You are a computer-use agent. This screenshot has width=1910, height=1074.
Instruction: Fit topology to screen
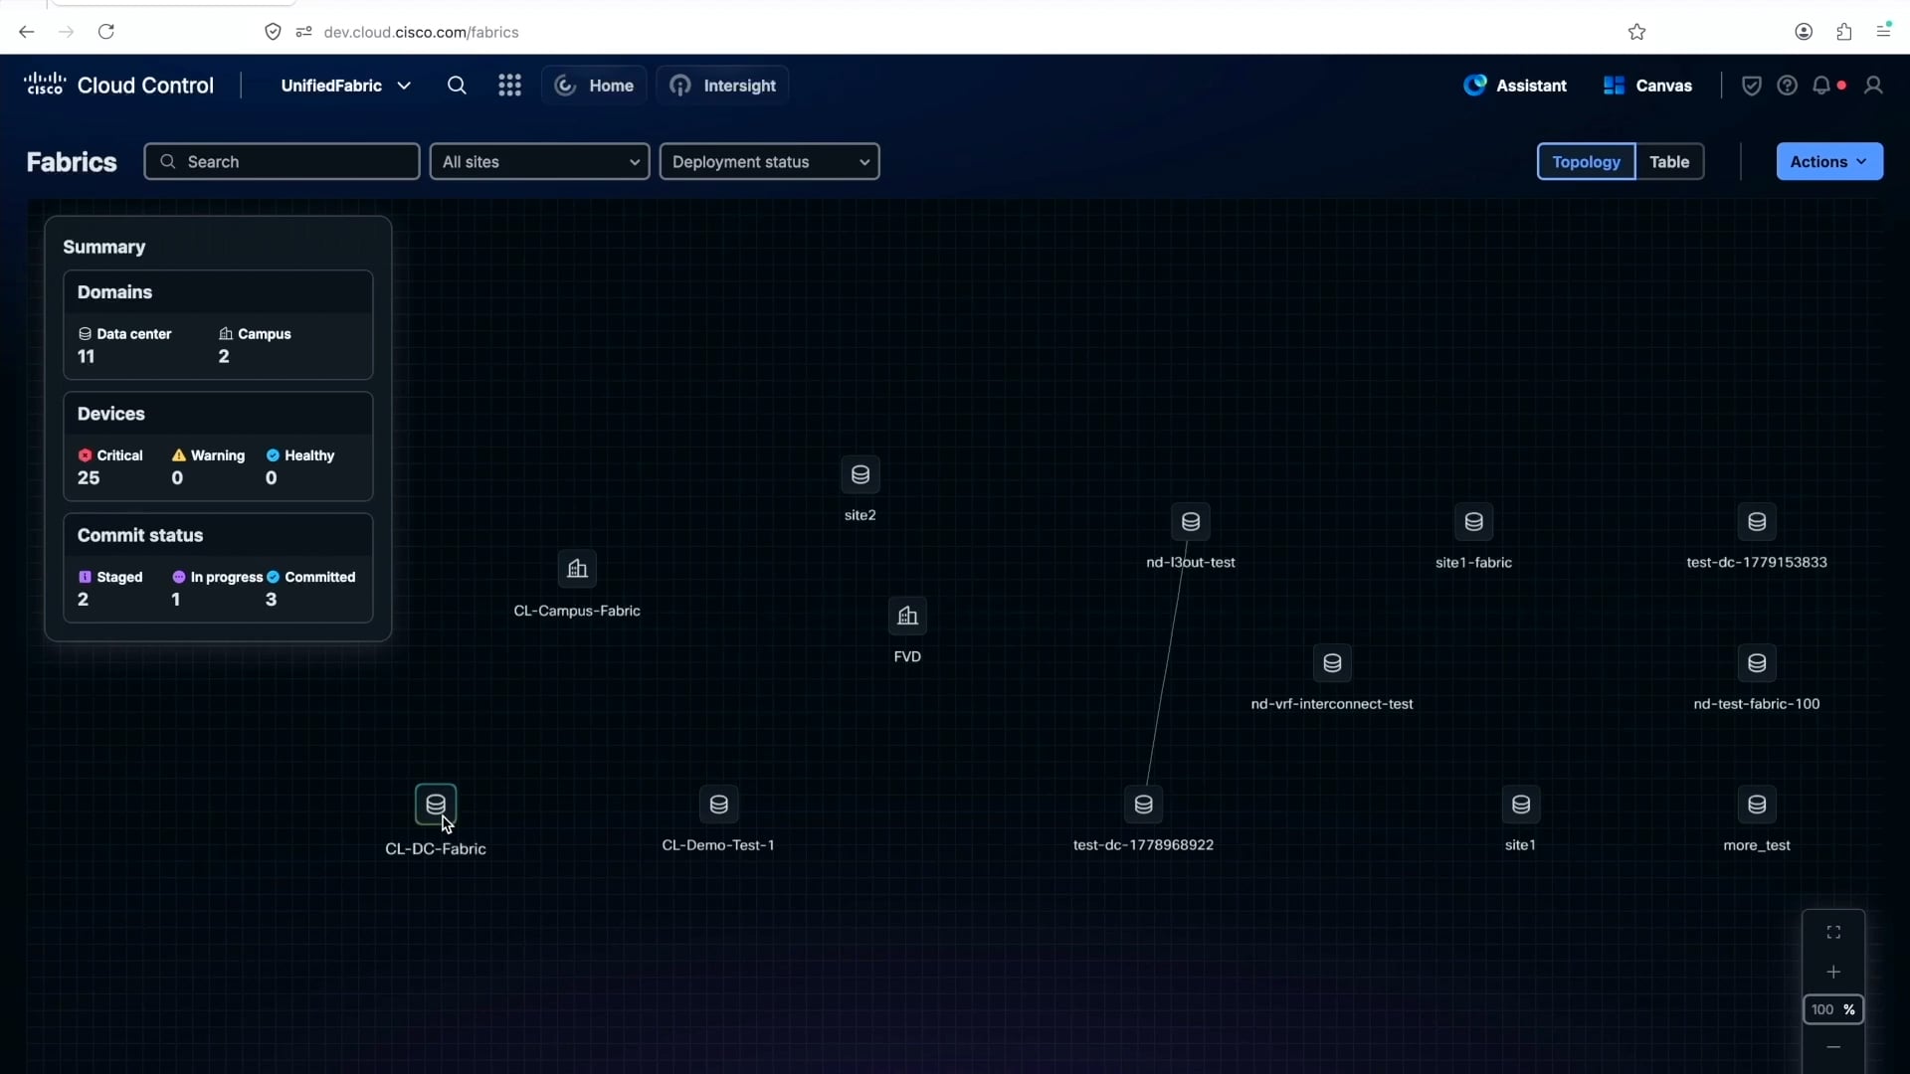point(1833,933)
